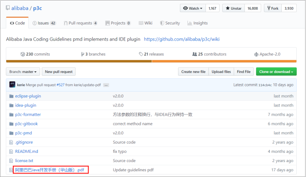
Task: Open commit message 'Update guidelines pdf'
Action: (133, 170)
